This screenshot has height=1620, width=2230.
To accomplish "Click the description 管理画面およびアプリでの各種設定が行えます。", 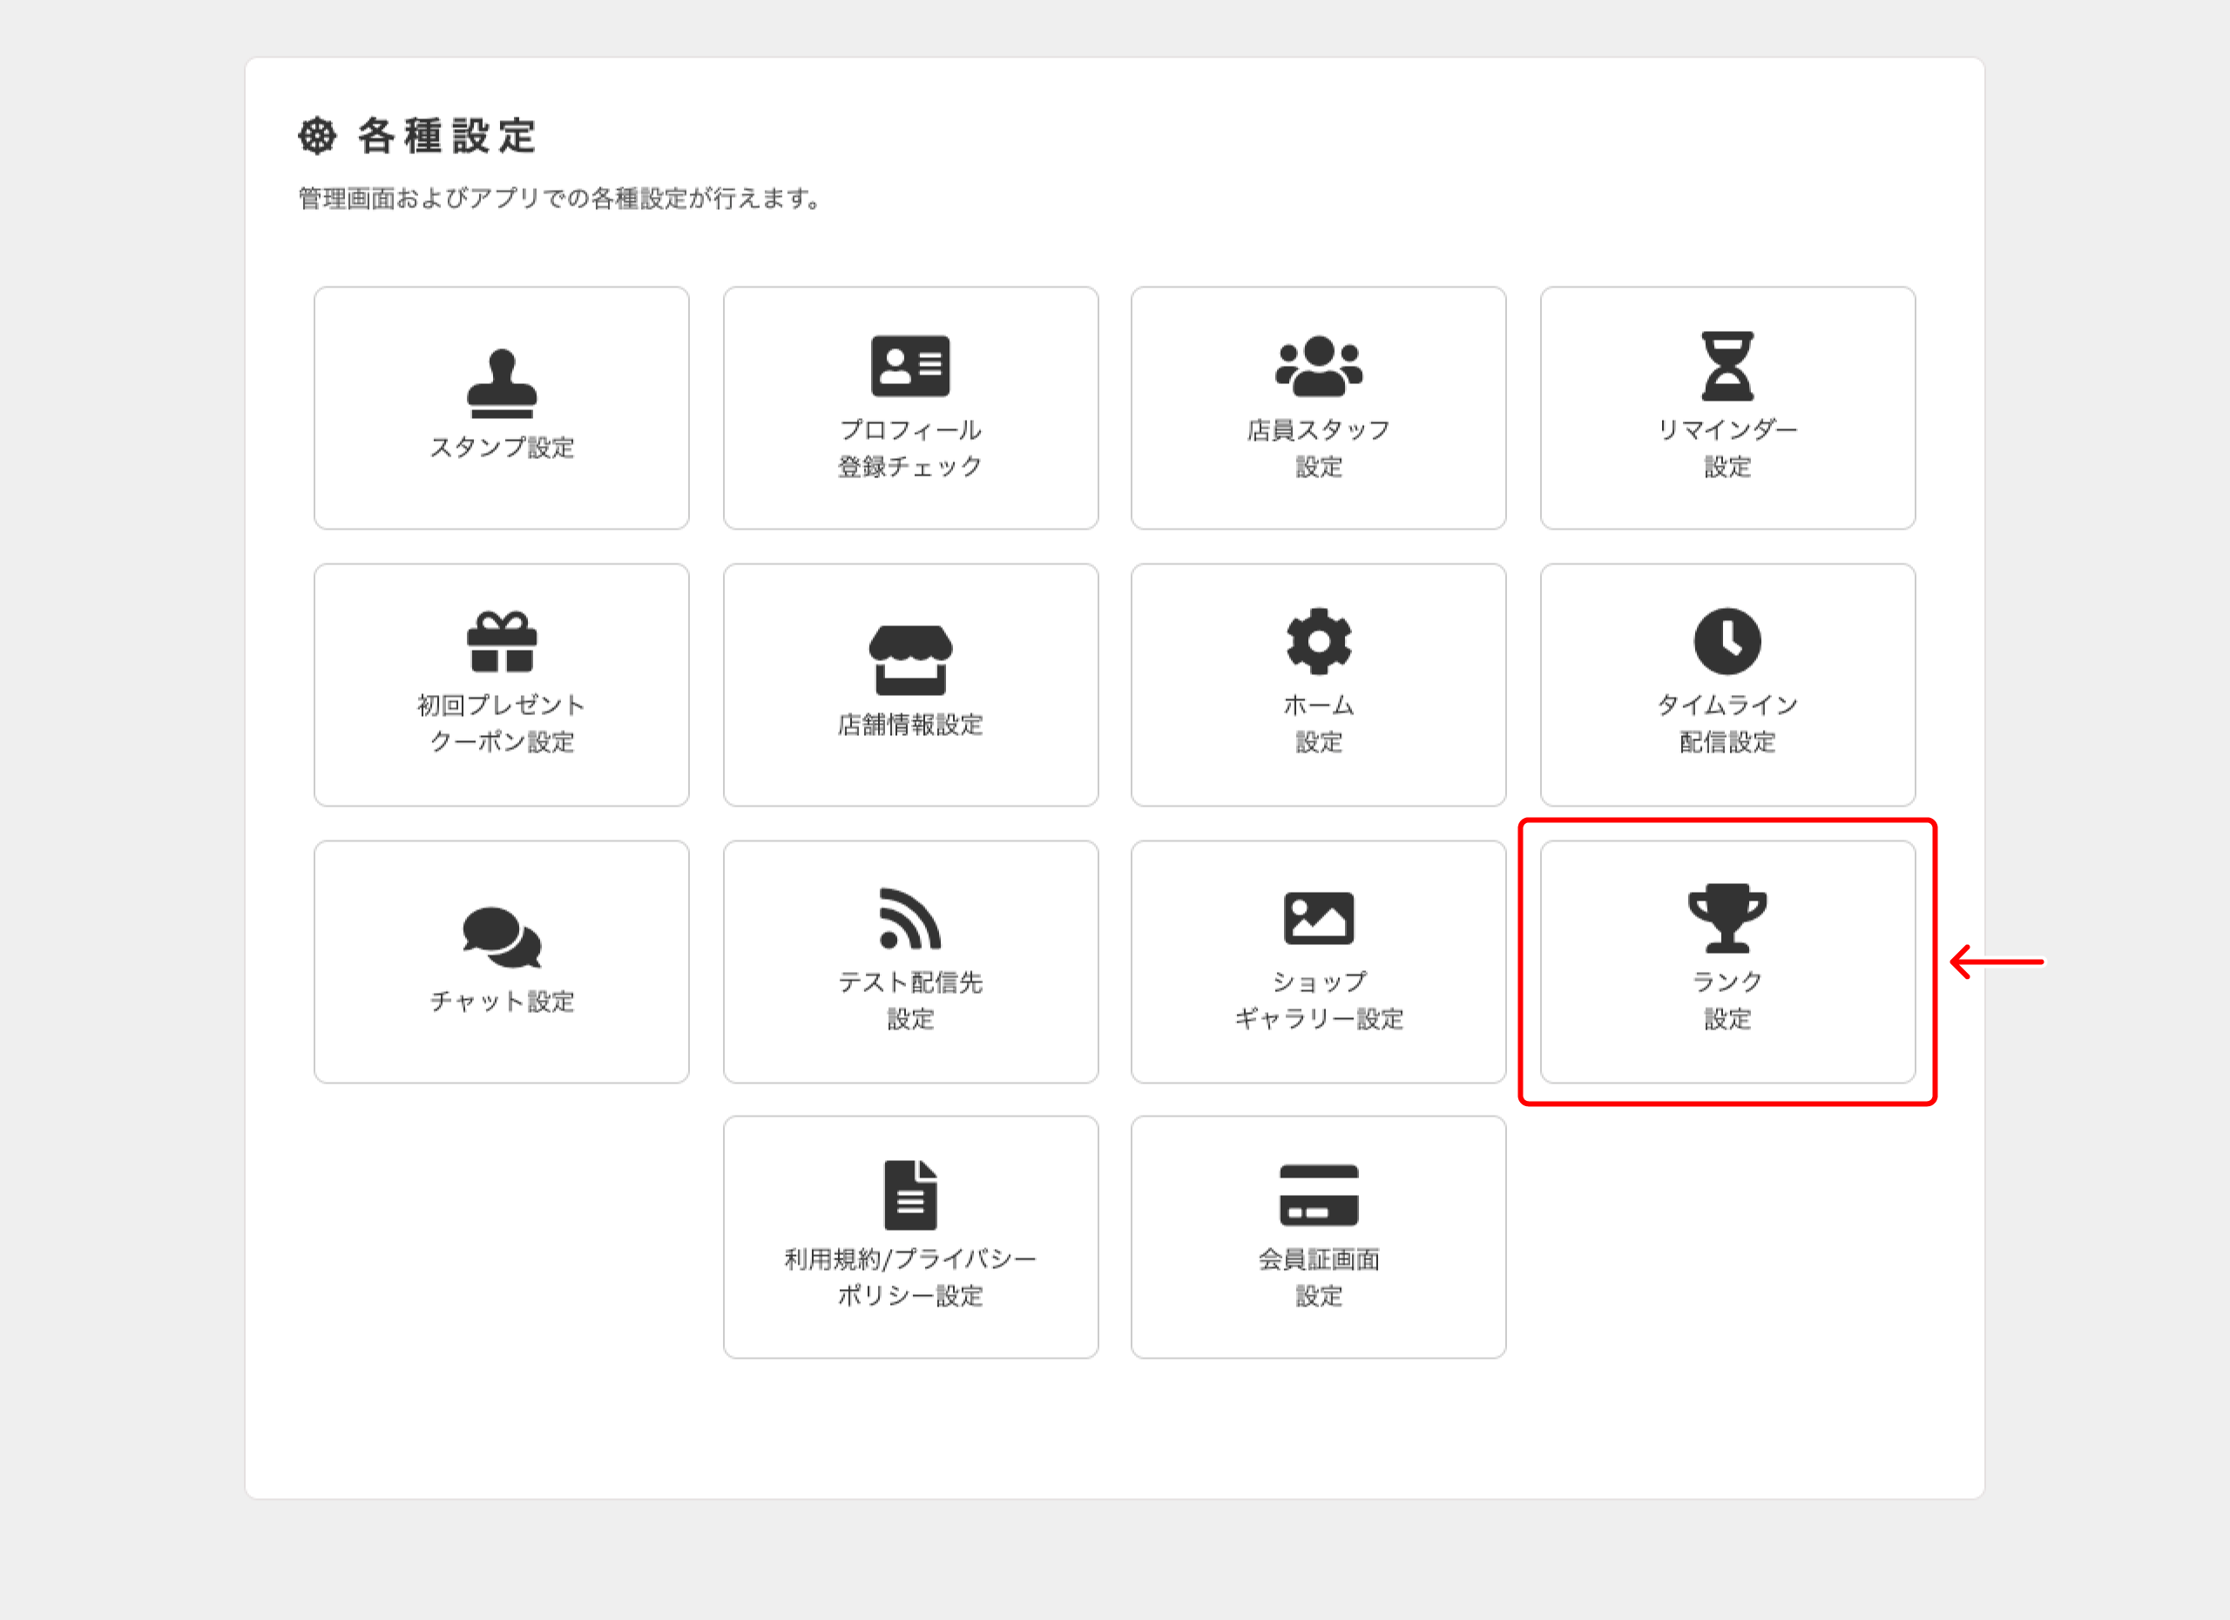I will [560, 199].
